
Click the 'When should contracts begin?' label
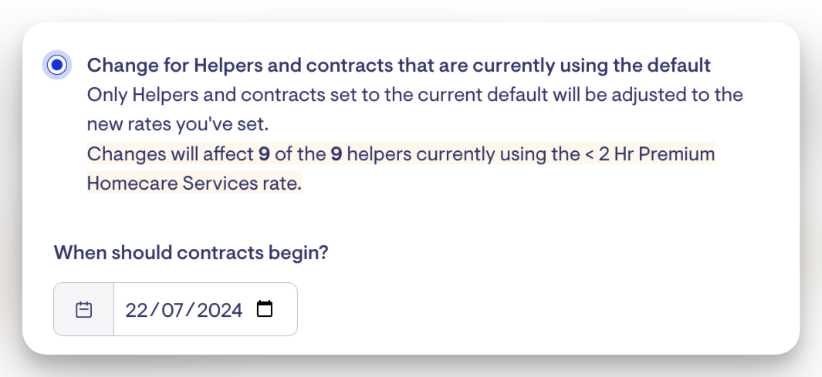point(191,252)
